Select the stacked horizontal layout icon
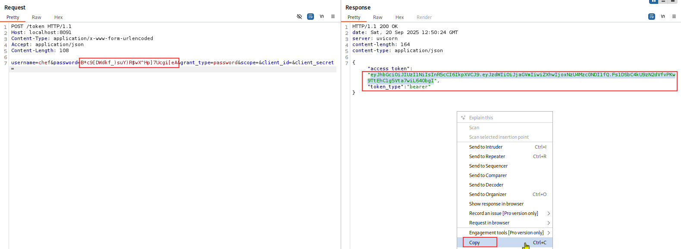 click(663, 1)
